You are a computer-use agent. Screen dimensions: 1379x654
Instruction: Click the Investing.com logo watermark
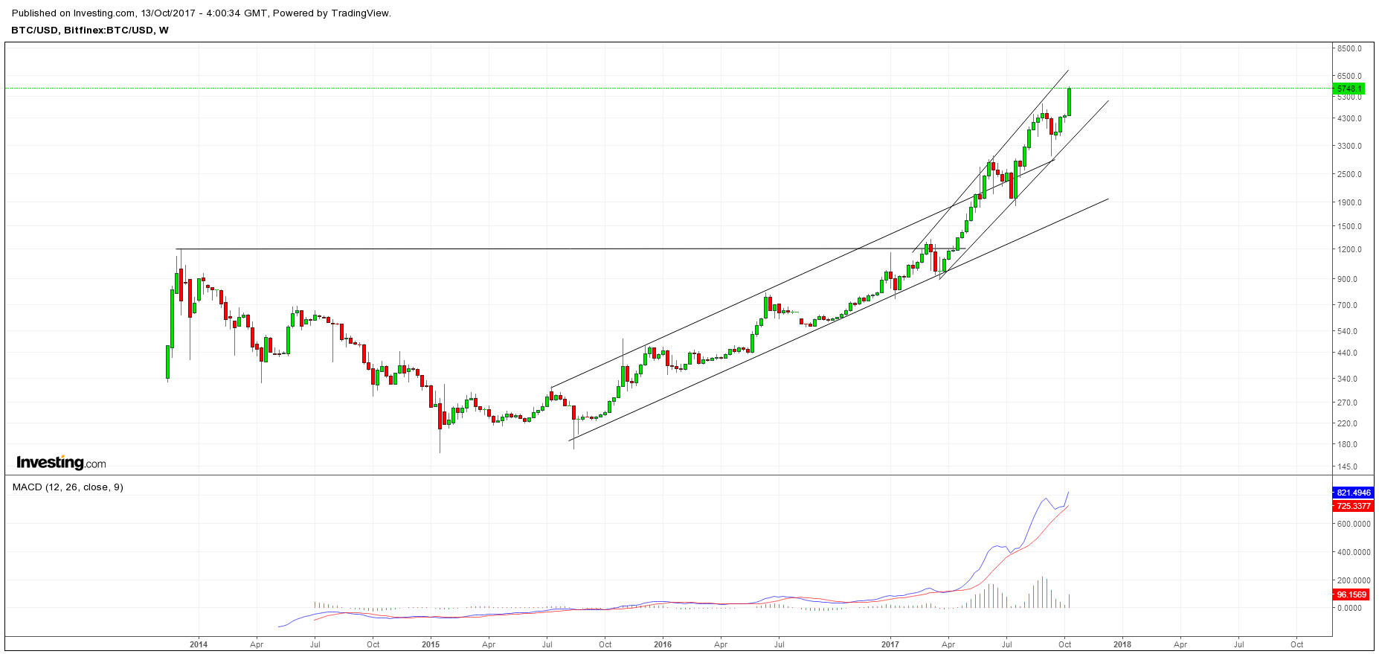tap(61, 463)
